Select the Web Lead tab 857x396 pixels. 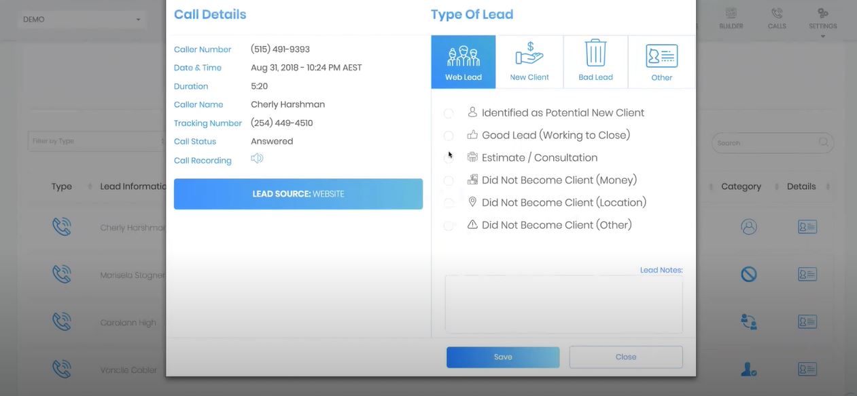coord(464,62)
